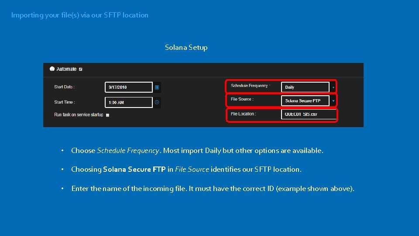This screenshot has width=419, height=236.
Task: Click the Start Time label
Action: (64, 102)
